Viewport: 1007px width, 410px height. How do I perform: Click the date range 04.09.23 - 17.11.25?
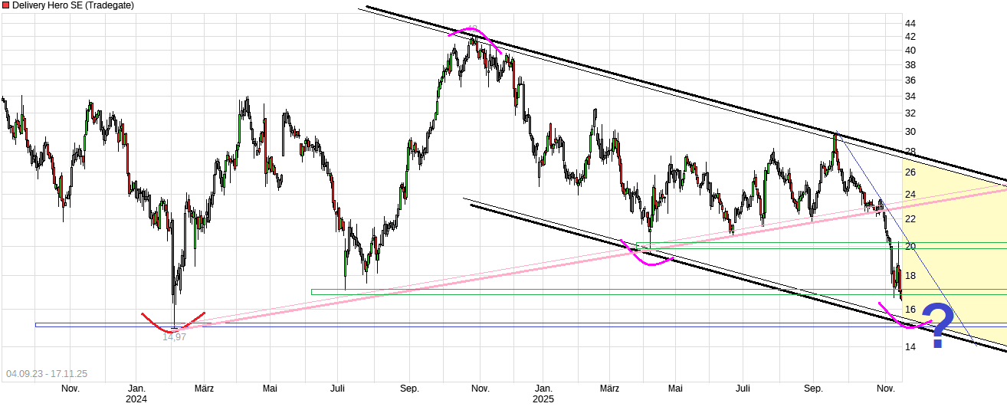(x=47, y=374)
